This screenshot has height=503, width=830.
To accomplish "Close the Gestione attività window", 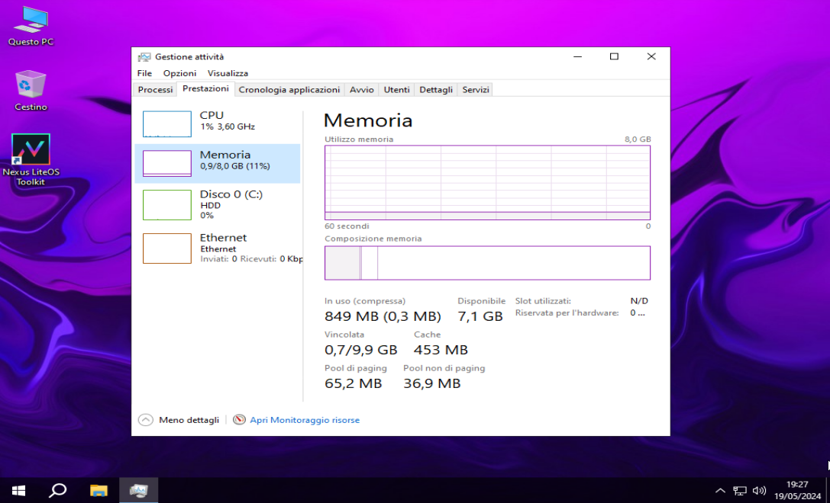I will click(651, 56).
